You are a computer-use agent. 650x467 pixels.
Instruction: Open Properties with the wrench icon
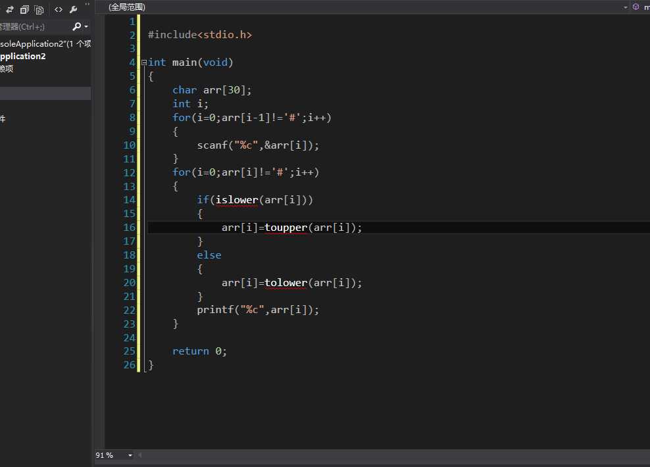click(74, 9)
